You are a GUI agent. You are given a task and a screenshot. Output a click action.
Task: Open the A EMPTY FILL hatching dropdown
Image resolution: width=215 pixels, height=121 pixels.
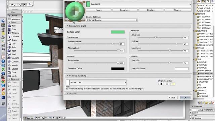[96, 82]
